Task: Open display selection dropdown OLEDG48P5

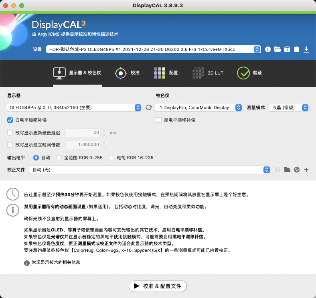Action: (74, 107)
